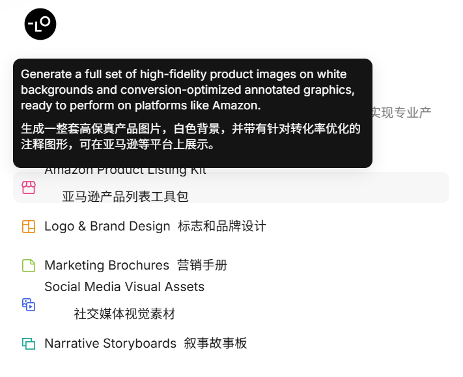
Task: Click the orange layout grid icon
Action: tap(29, 227)
